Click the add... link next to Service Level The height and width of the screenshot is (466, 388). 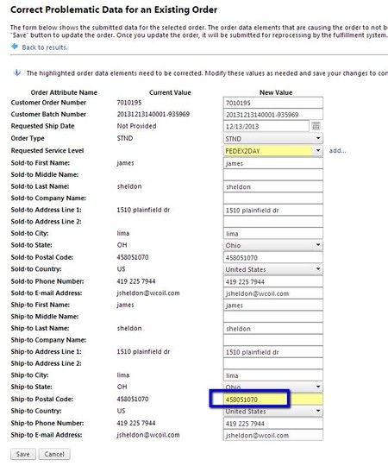pos(337,150)
